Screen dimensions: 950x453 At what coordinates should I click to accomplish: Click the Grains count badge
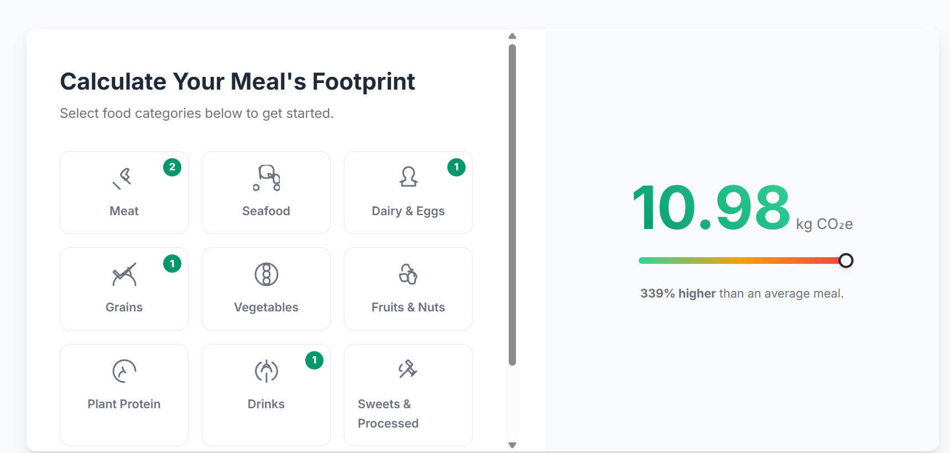coord(173,264)
